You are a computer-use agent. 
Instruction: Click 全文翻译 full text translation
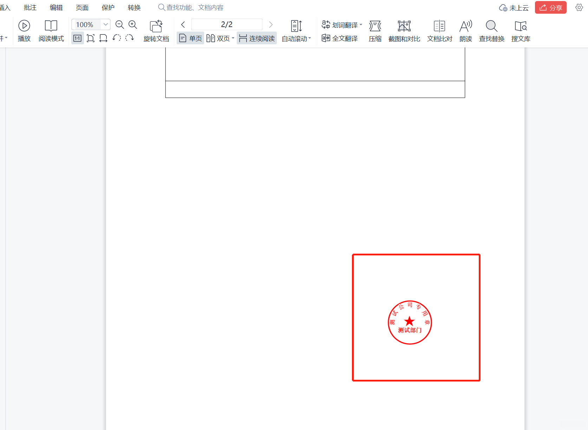click(340, 38)
